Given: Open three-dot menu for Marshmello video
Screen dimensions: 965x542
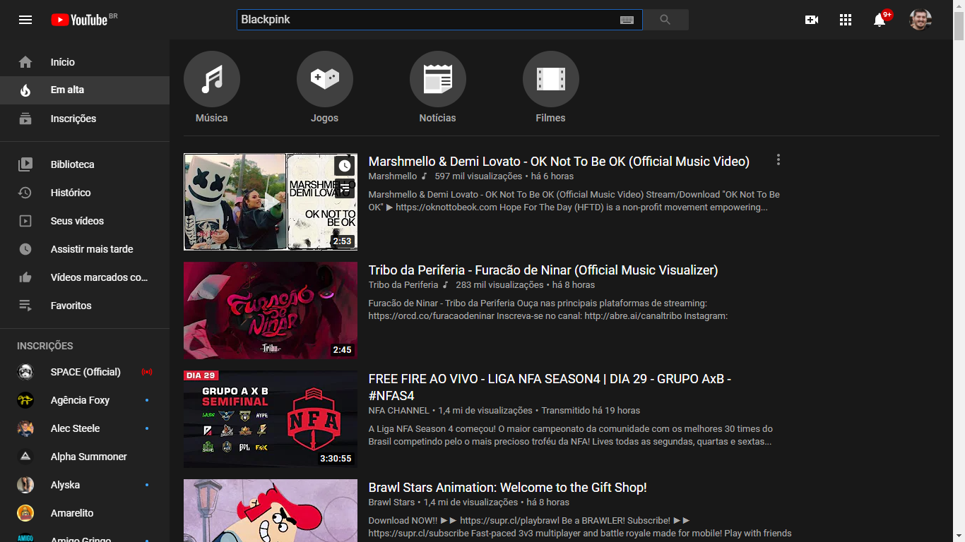Looking at the screenshot, I should [x=778, y=160].
